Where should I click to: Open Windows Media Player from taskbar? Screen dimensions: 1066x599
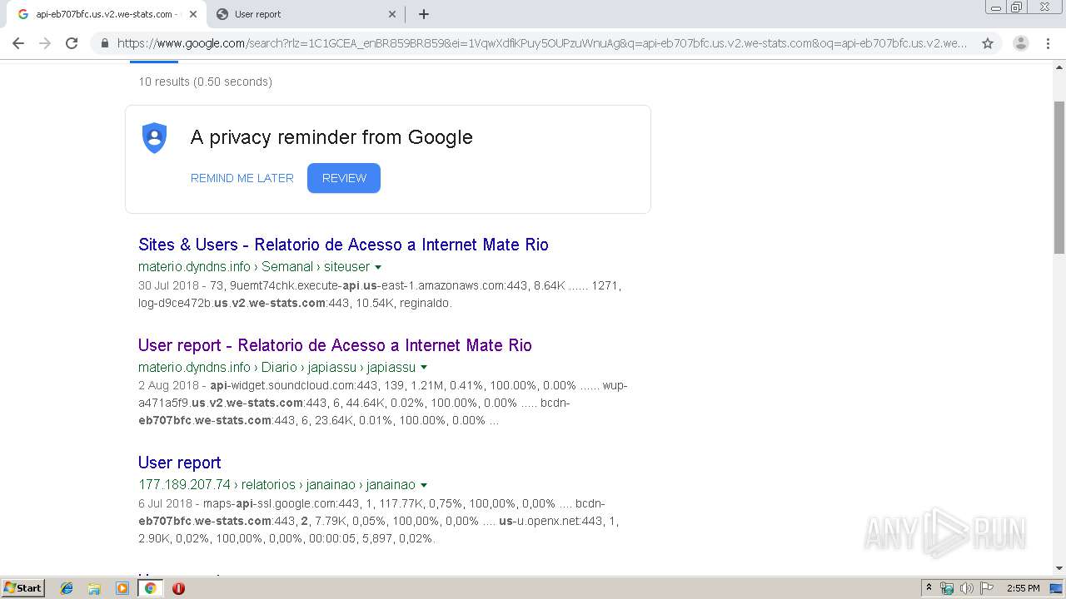122,588
